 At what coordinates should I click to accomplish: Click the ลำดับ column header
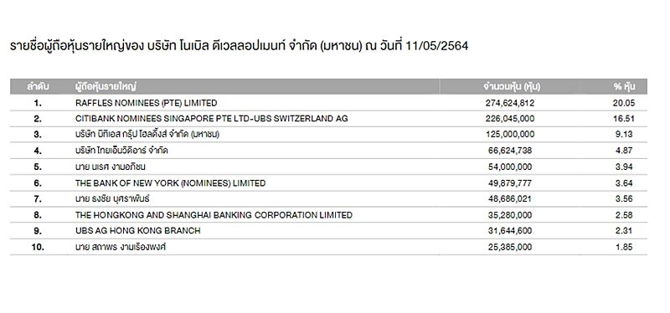pos(38,87)
